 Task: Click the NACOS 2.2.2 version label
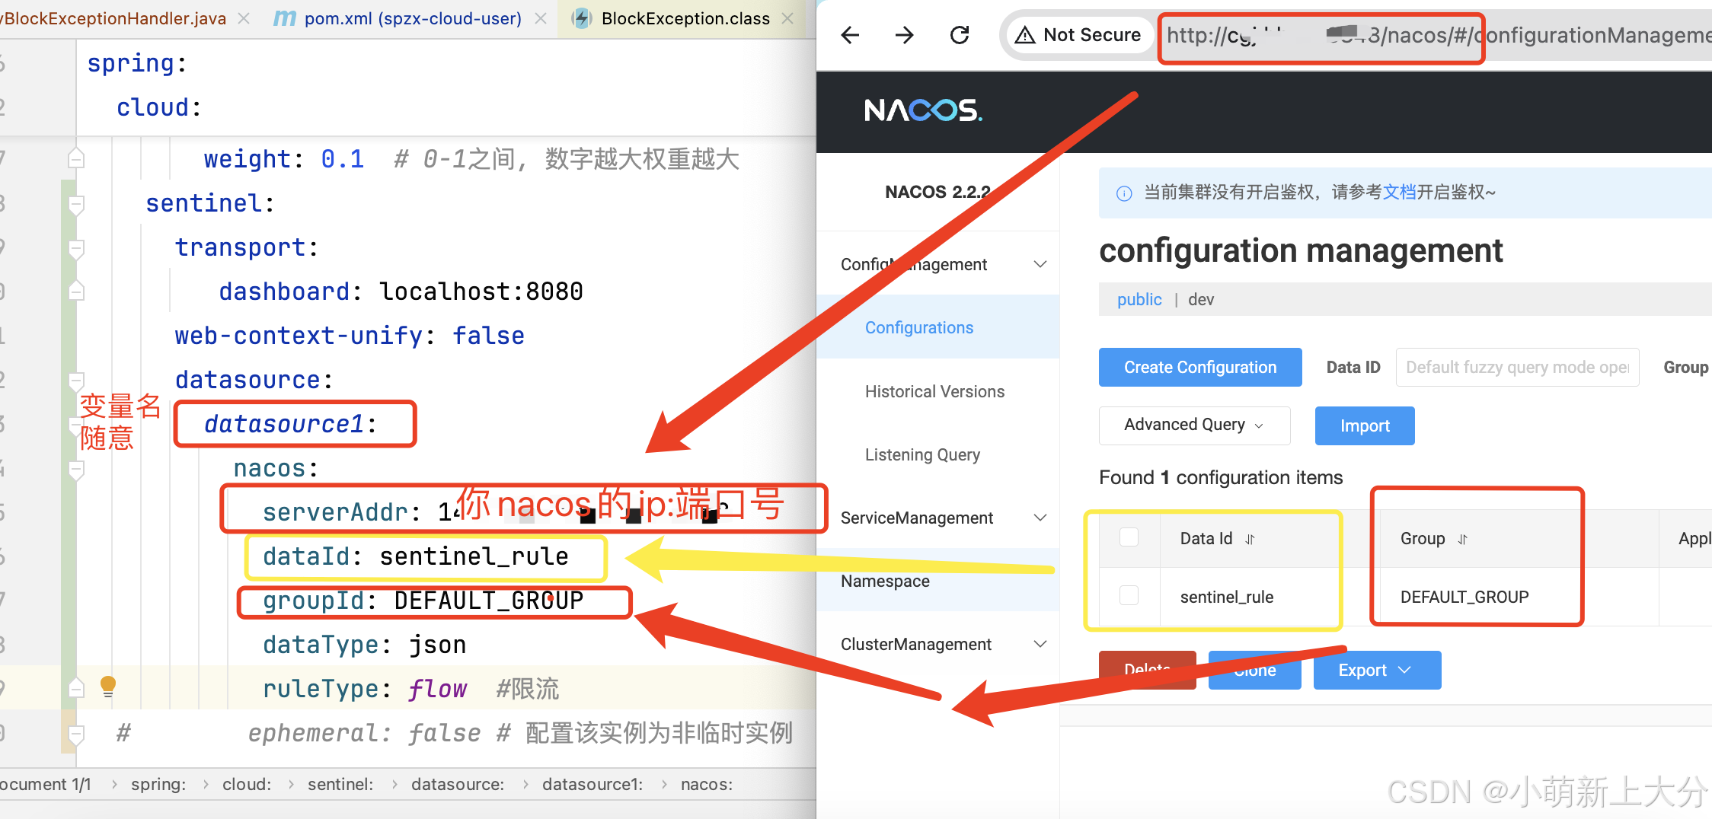tap(937, 192)
